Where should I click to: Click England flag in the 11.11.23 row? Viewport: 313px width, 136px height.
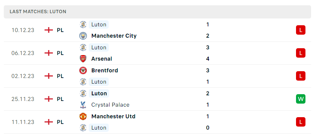(x=48, y=122)
